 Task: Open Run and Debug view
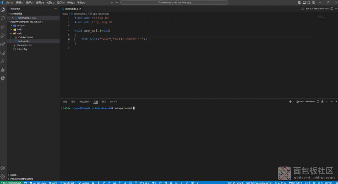(3, 35)
